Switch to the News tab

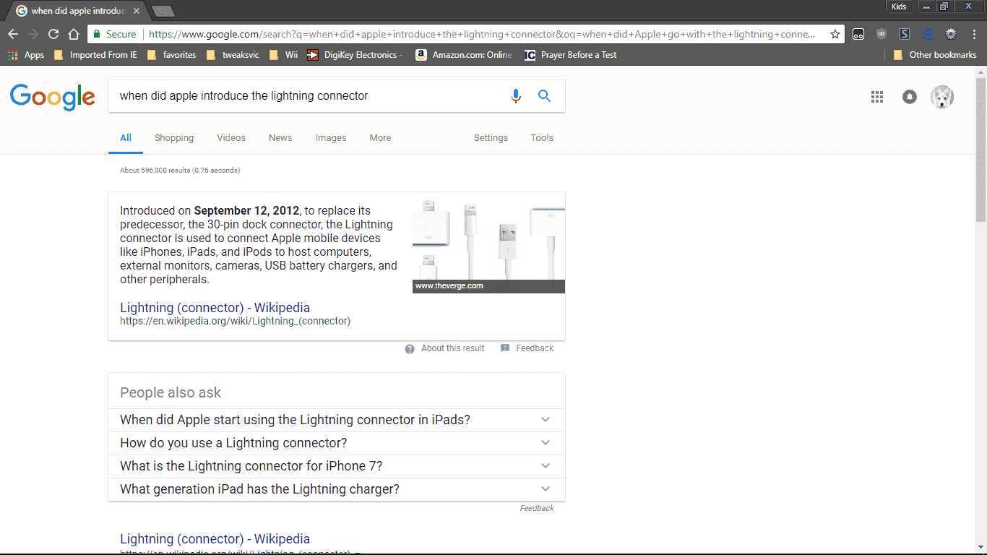[x=280, y=138]
